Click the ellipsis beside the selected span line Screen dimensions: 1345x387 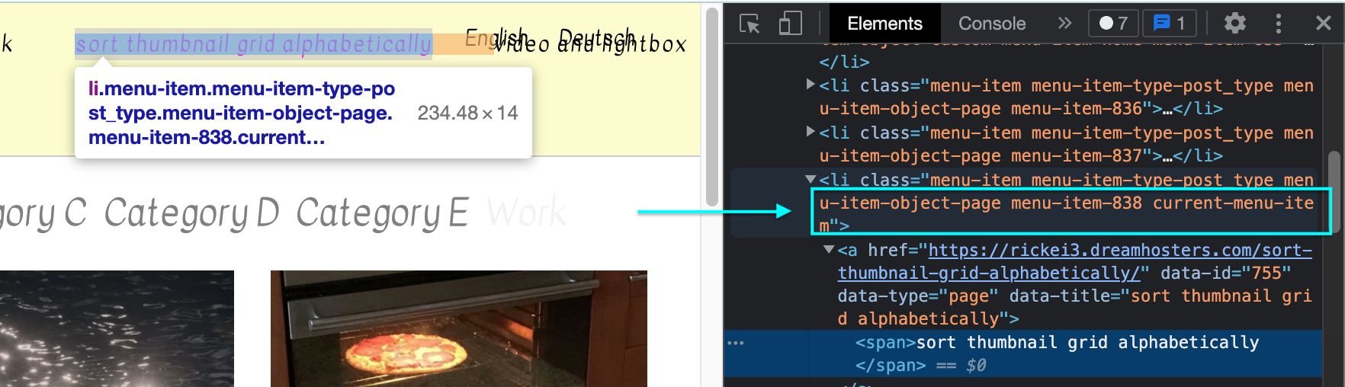(x=735, y=343)
